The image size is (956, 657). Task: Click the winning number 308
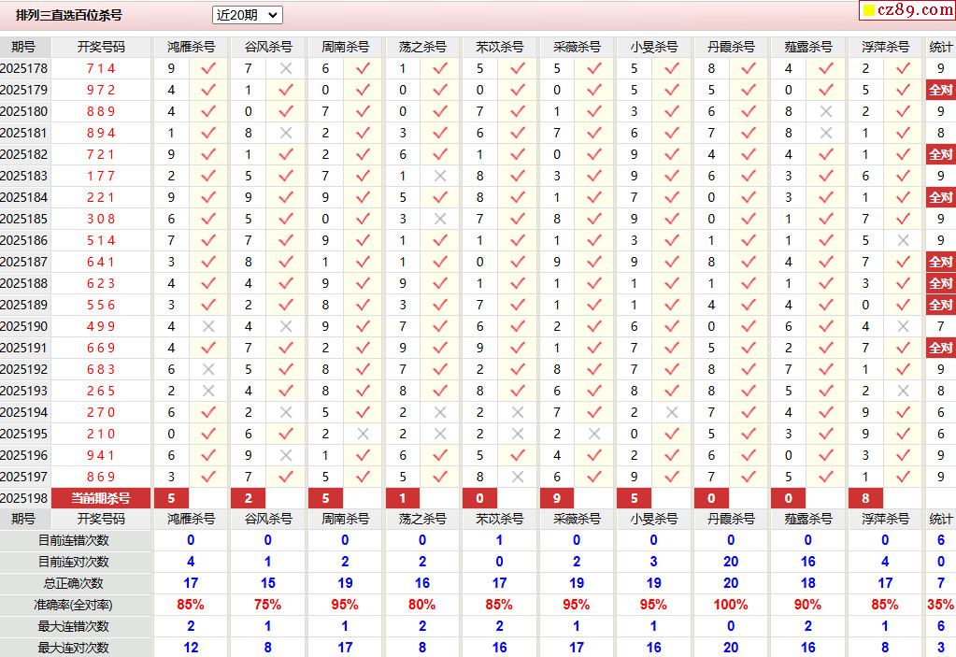[101, 219]
